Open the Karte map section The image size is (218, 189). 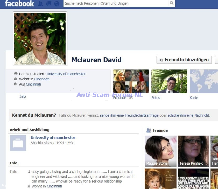click(x=204, y=81)
